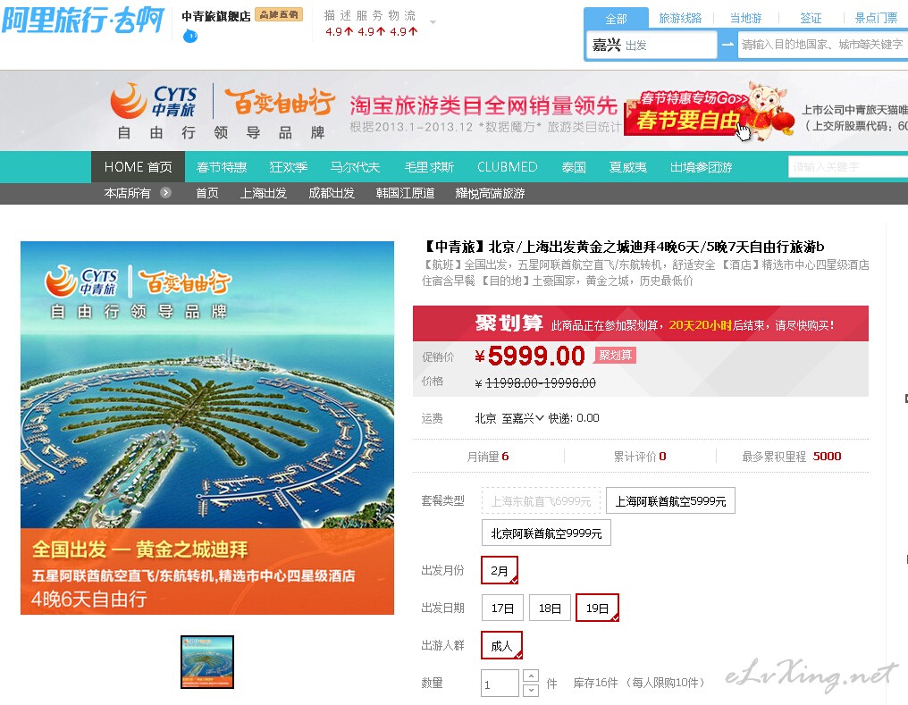The height and width of the screenshot is (705, 908).
Task: Click the 韩国江原道 link
Action: coord(406,193)
